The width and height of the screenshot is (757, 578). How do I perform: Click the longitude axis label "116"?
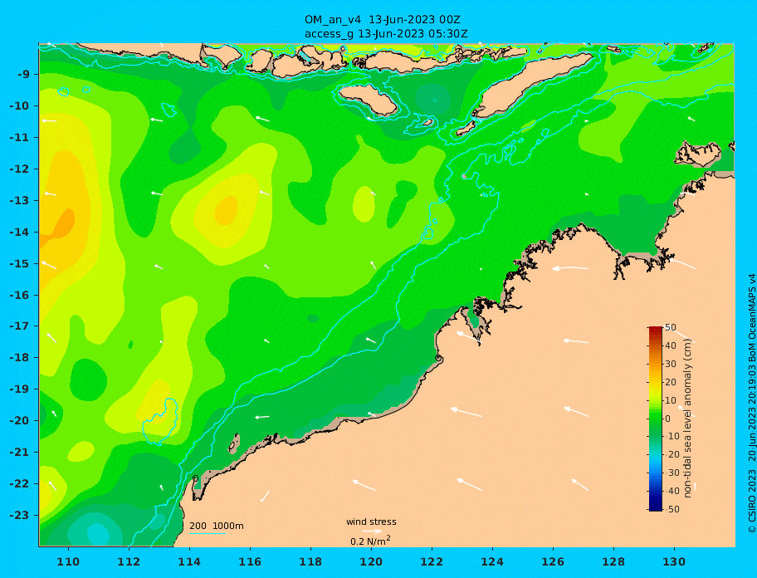[250, 561]
